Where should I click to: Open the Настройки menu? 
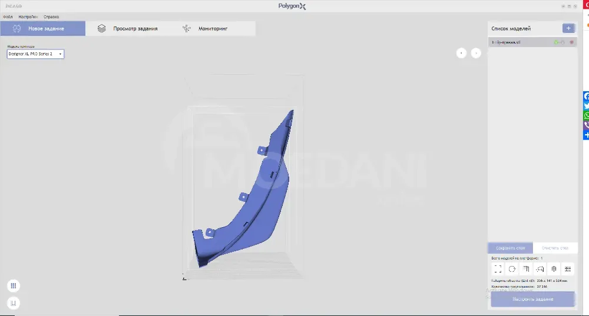click(x=28, y=17)
